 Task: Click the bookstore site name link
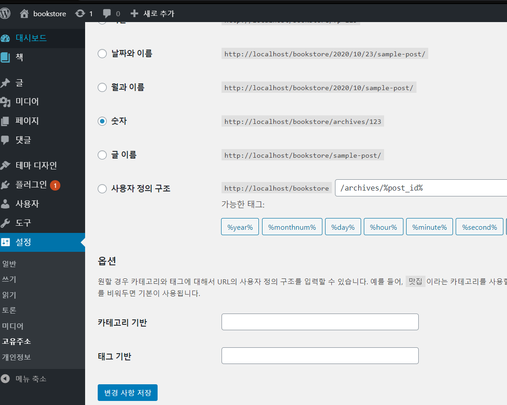tap(50, 14)
